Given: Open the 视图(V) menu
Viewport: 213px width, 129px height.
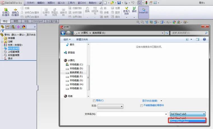Looking at the screenshot, I should [51, 3].
